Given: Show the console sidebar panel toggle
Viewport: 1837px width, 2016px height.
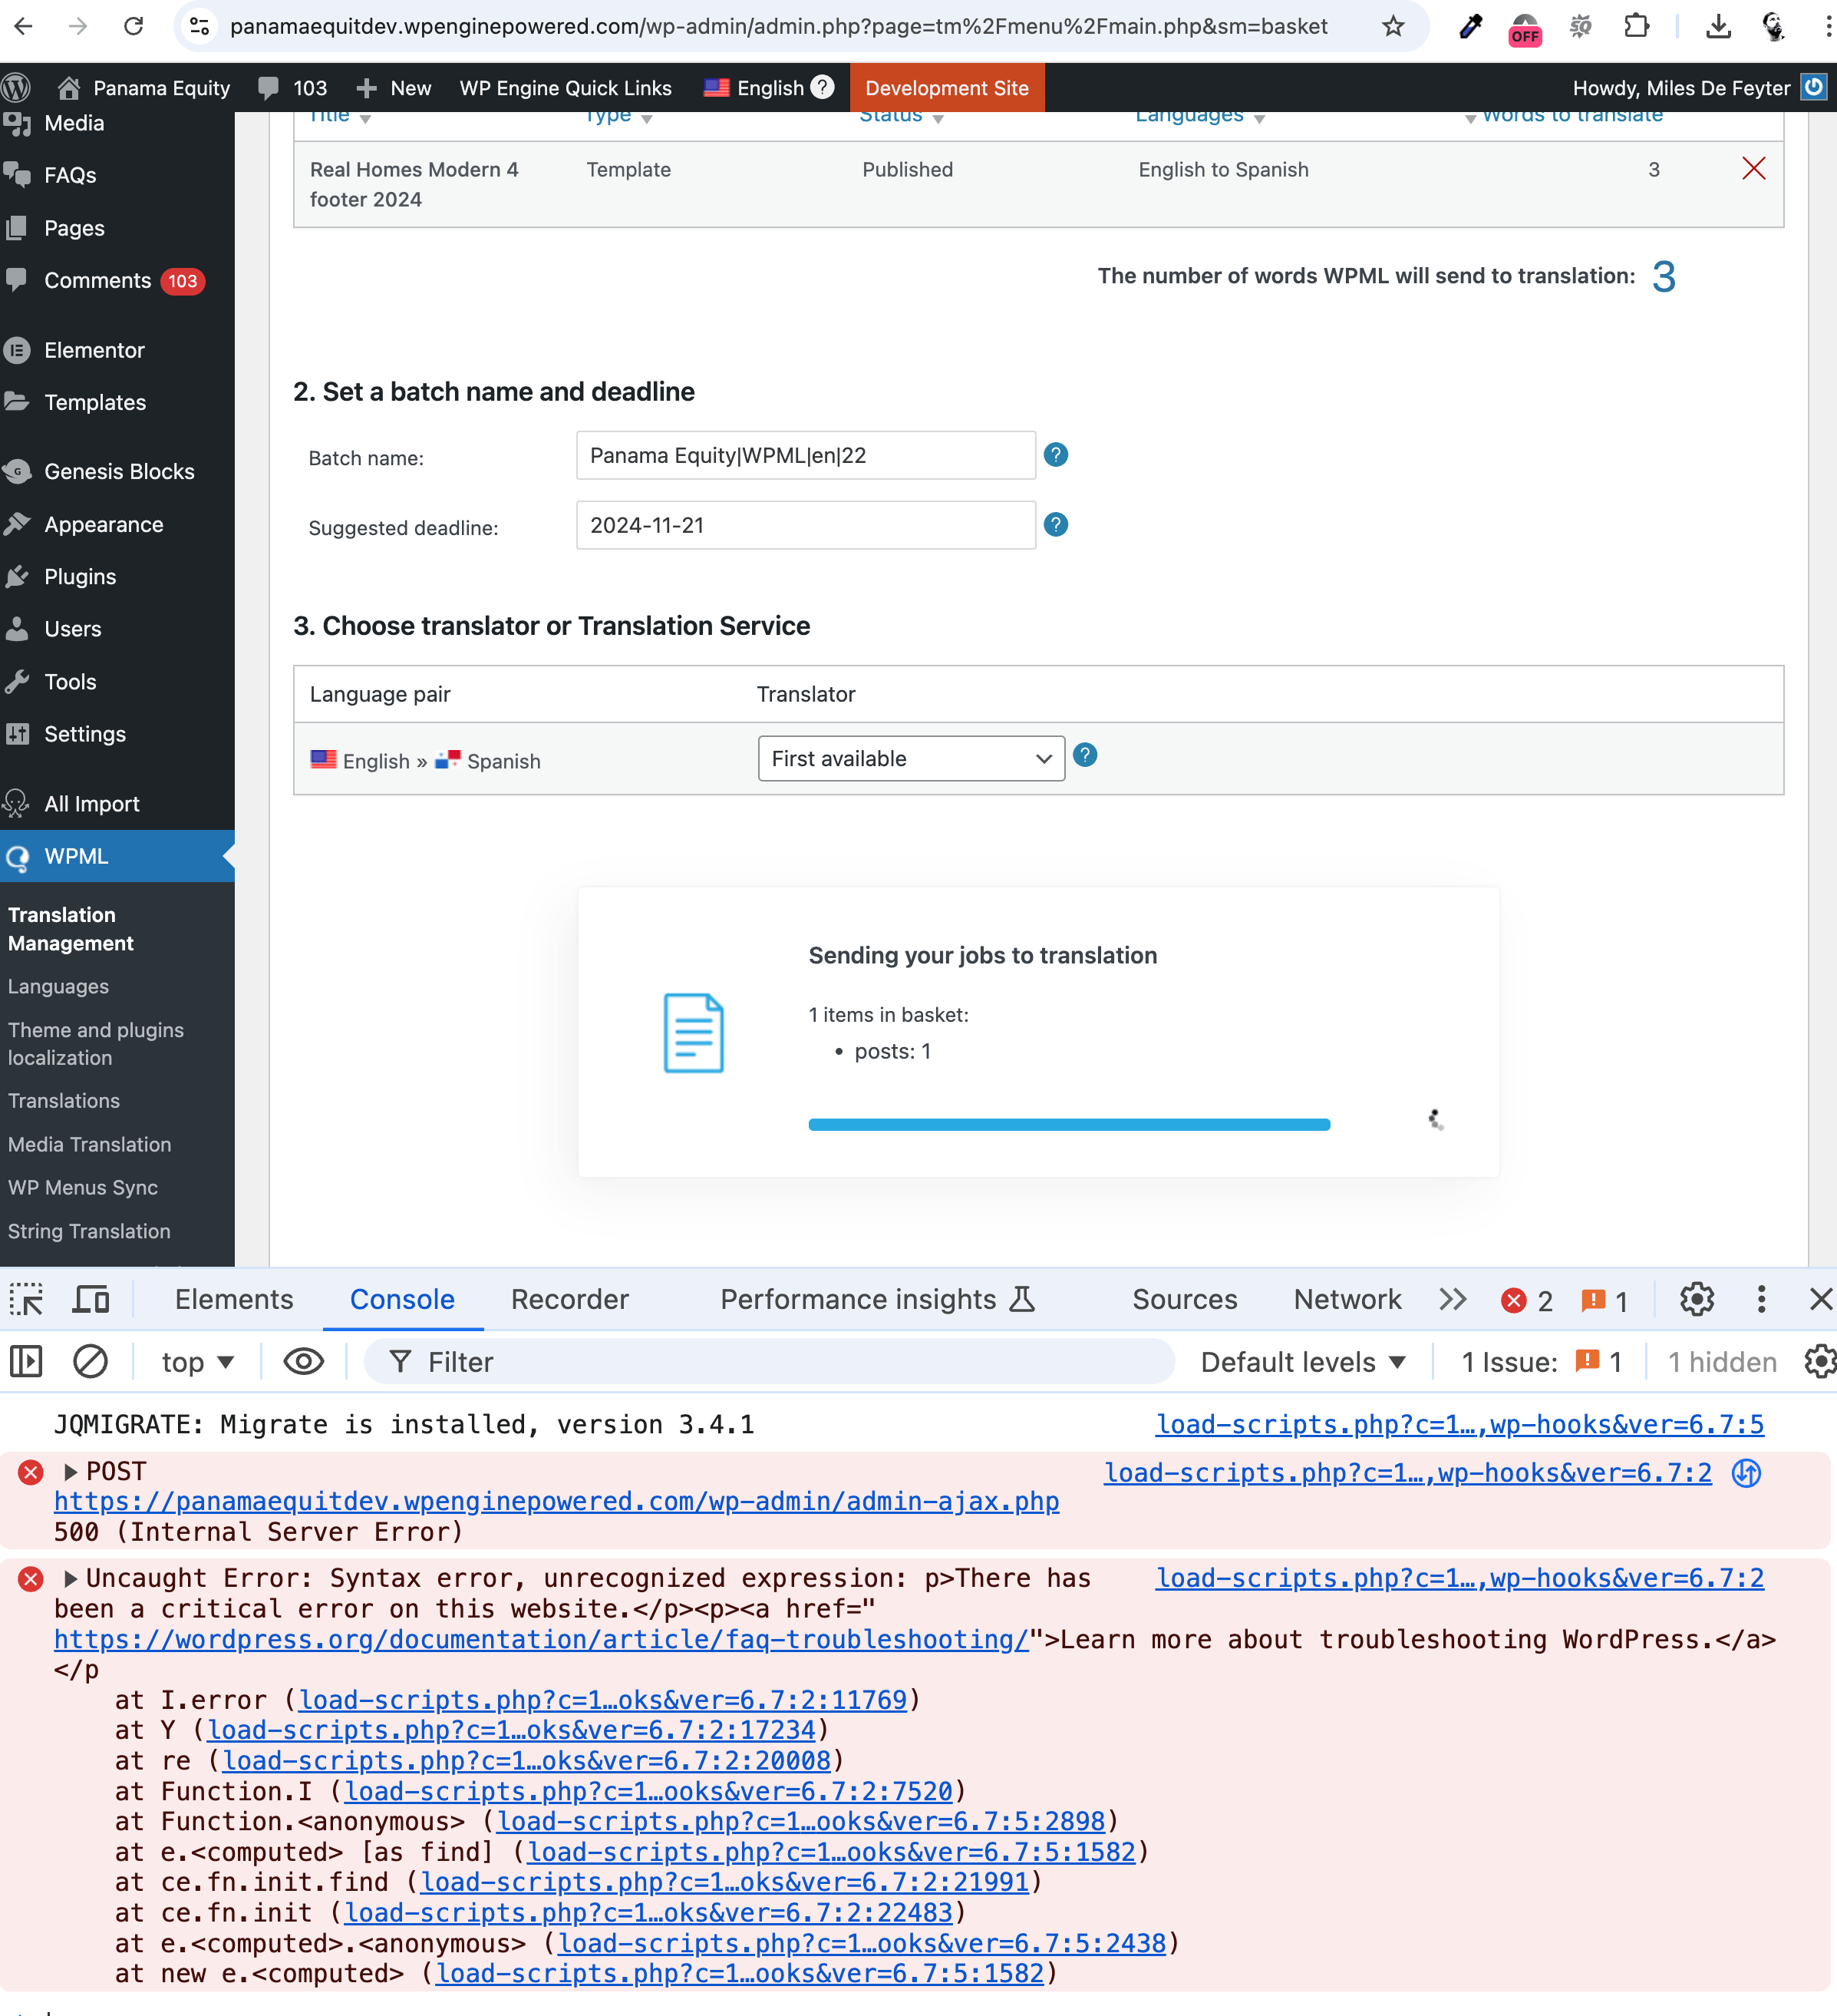Looking at the screenshot, I should (26, 1361).
